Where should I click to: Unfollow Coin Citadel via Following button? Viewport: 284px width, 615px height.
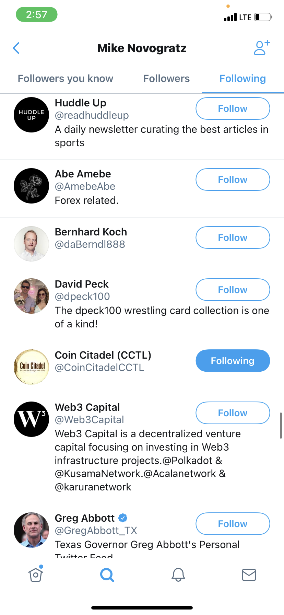point(233,361)
